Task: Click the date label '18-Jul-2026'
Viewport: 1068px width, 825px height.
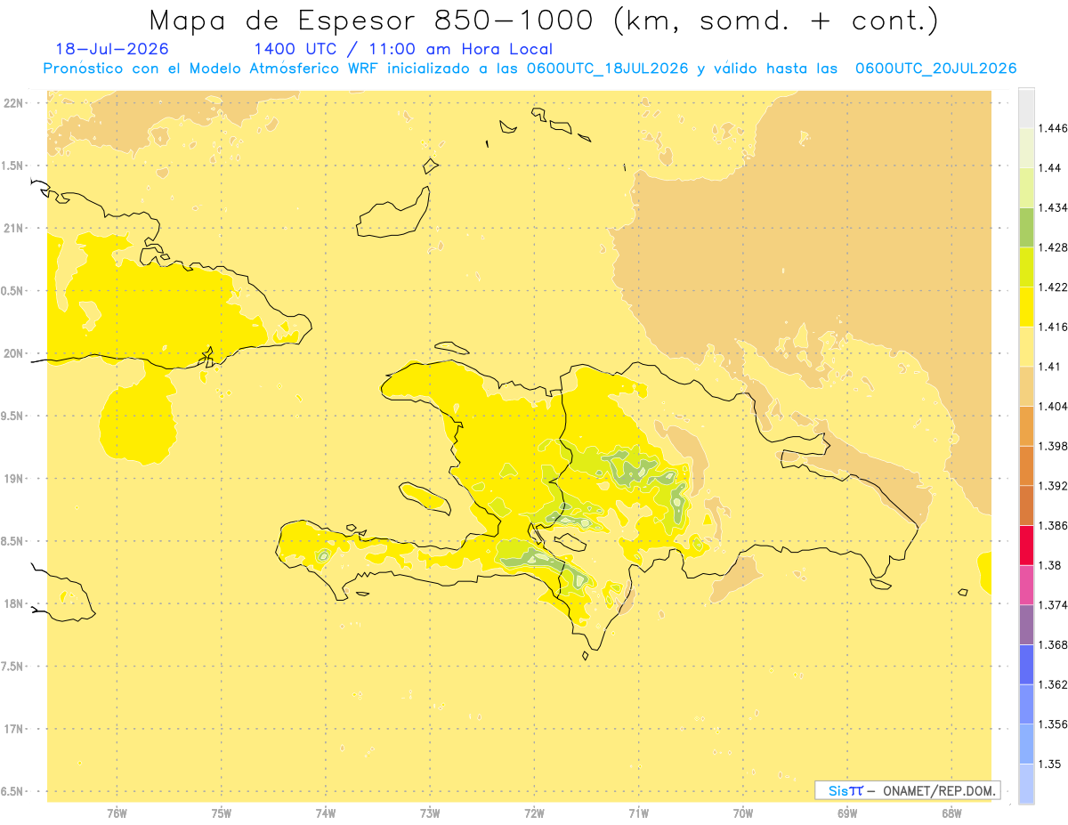Action: (112, 49)
